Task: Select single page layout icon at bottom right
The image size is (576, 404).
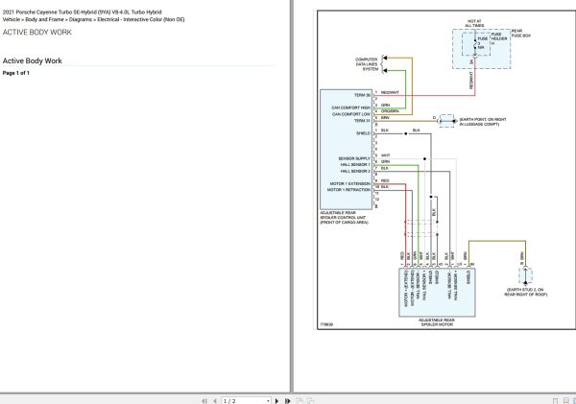Action: point(556,401)
